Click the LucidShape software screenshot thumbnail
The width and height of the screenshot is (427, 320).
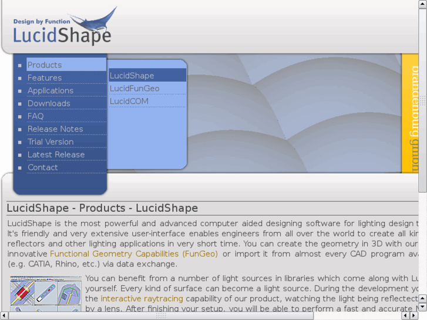point(46,294)
